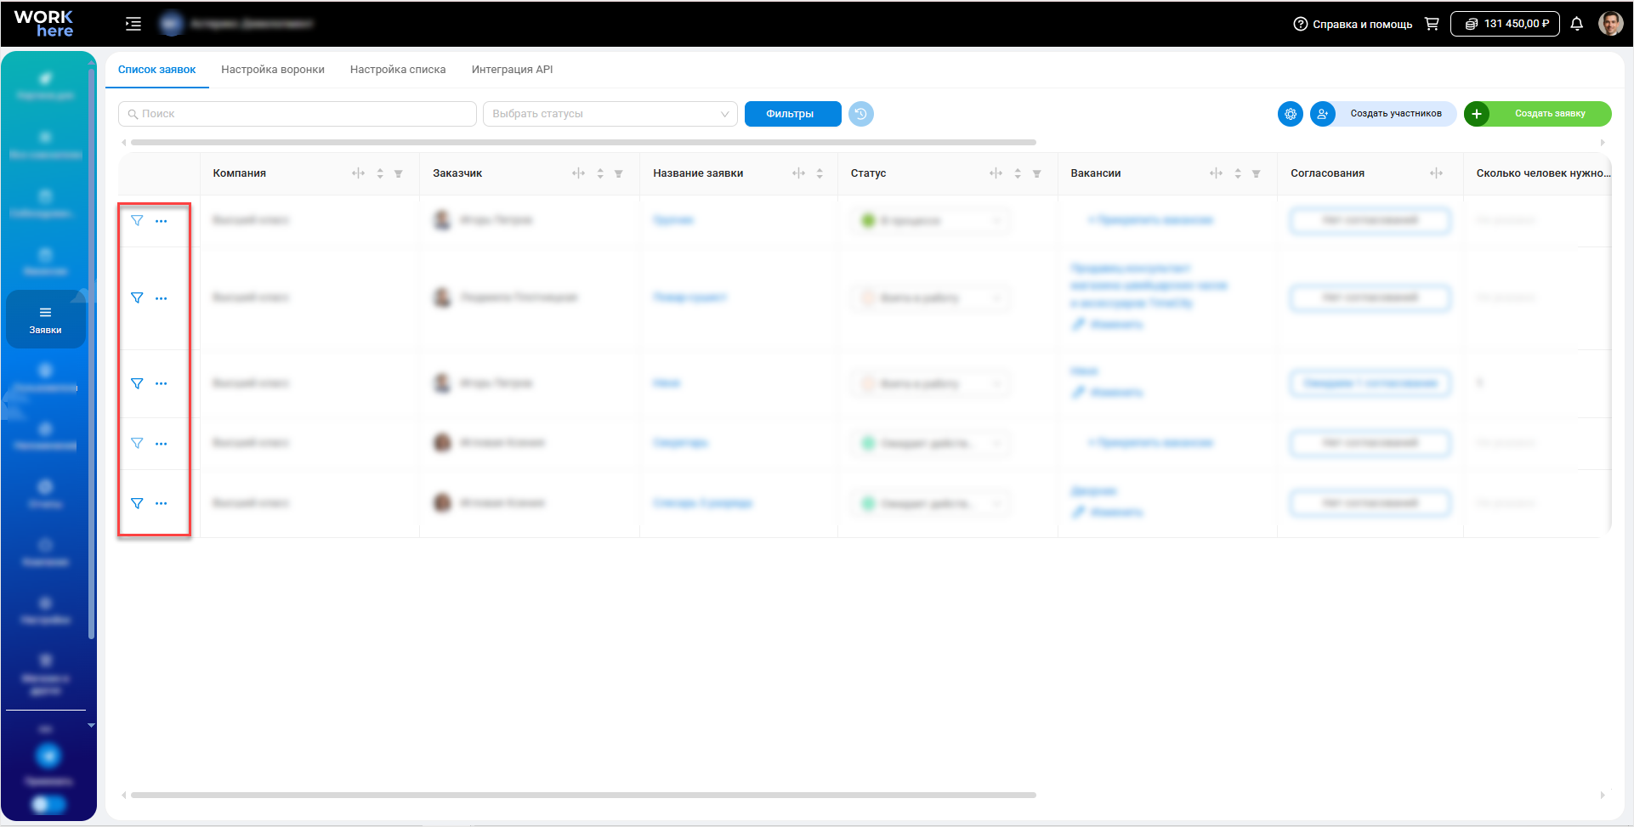This screenshot has height=827, width=1634.
Task: Open the funnel icon in the fifth table row
Action: pyautogui.click(x=137, y=504)
